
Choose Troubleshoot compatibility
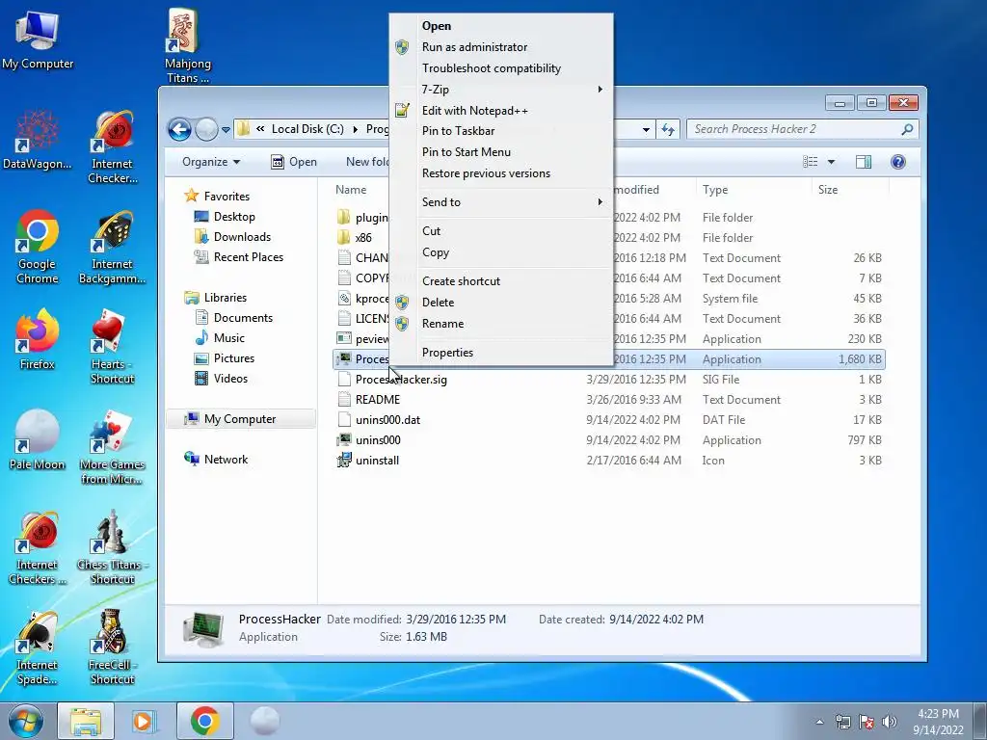[501, 68]
